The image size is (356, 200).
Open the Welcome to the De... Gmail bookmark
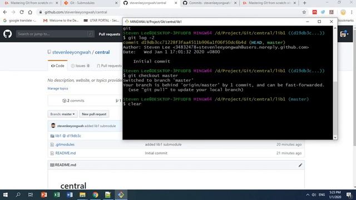pyautogui.click(x=61, y=21)
